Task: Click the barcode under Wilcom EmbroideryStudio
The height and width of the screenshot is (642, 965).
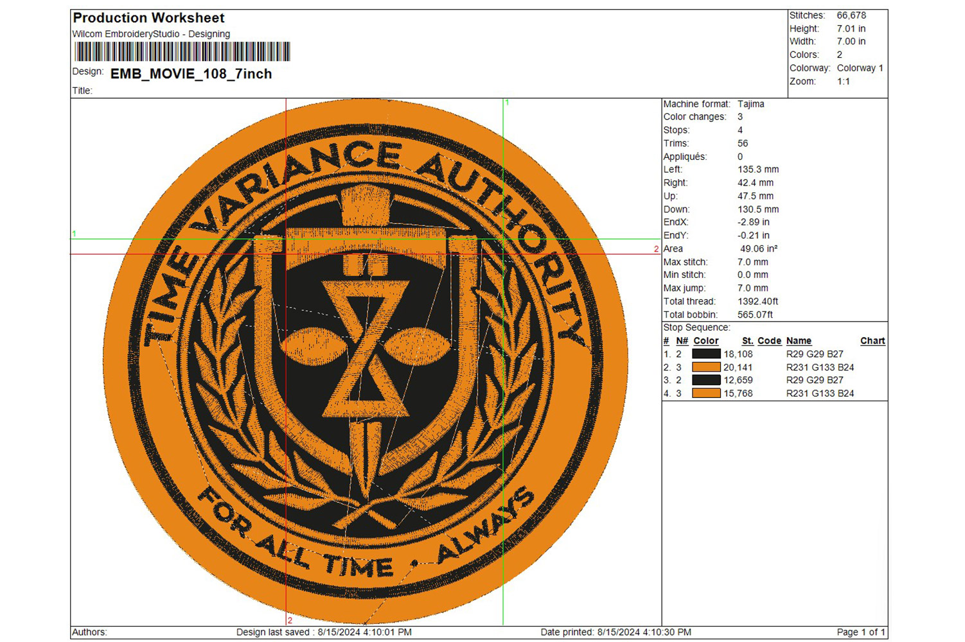Action: coord(182,52)
